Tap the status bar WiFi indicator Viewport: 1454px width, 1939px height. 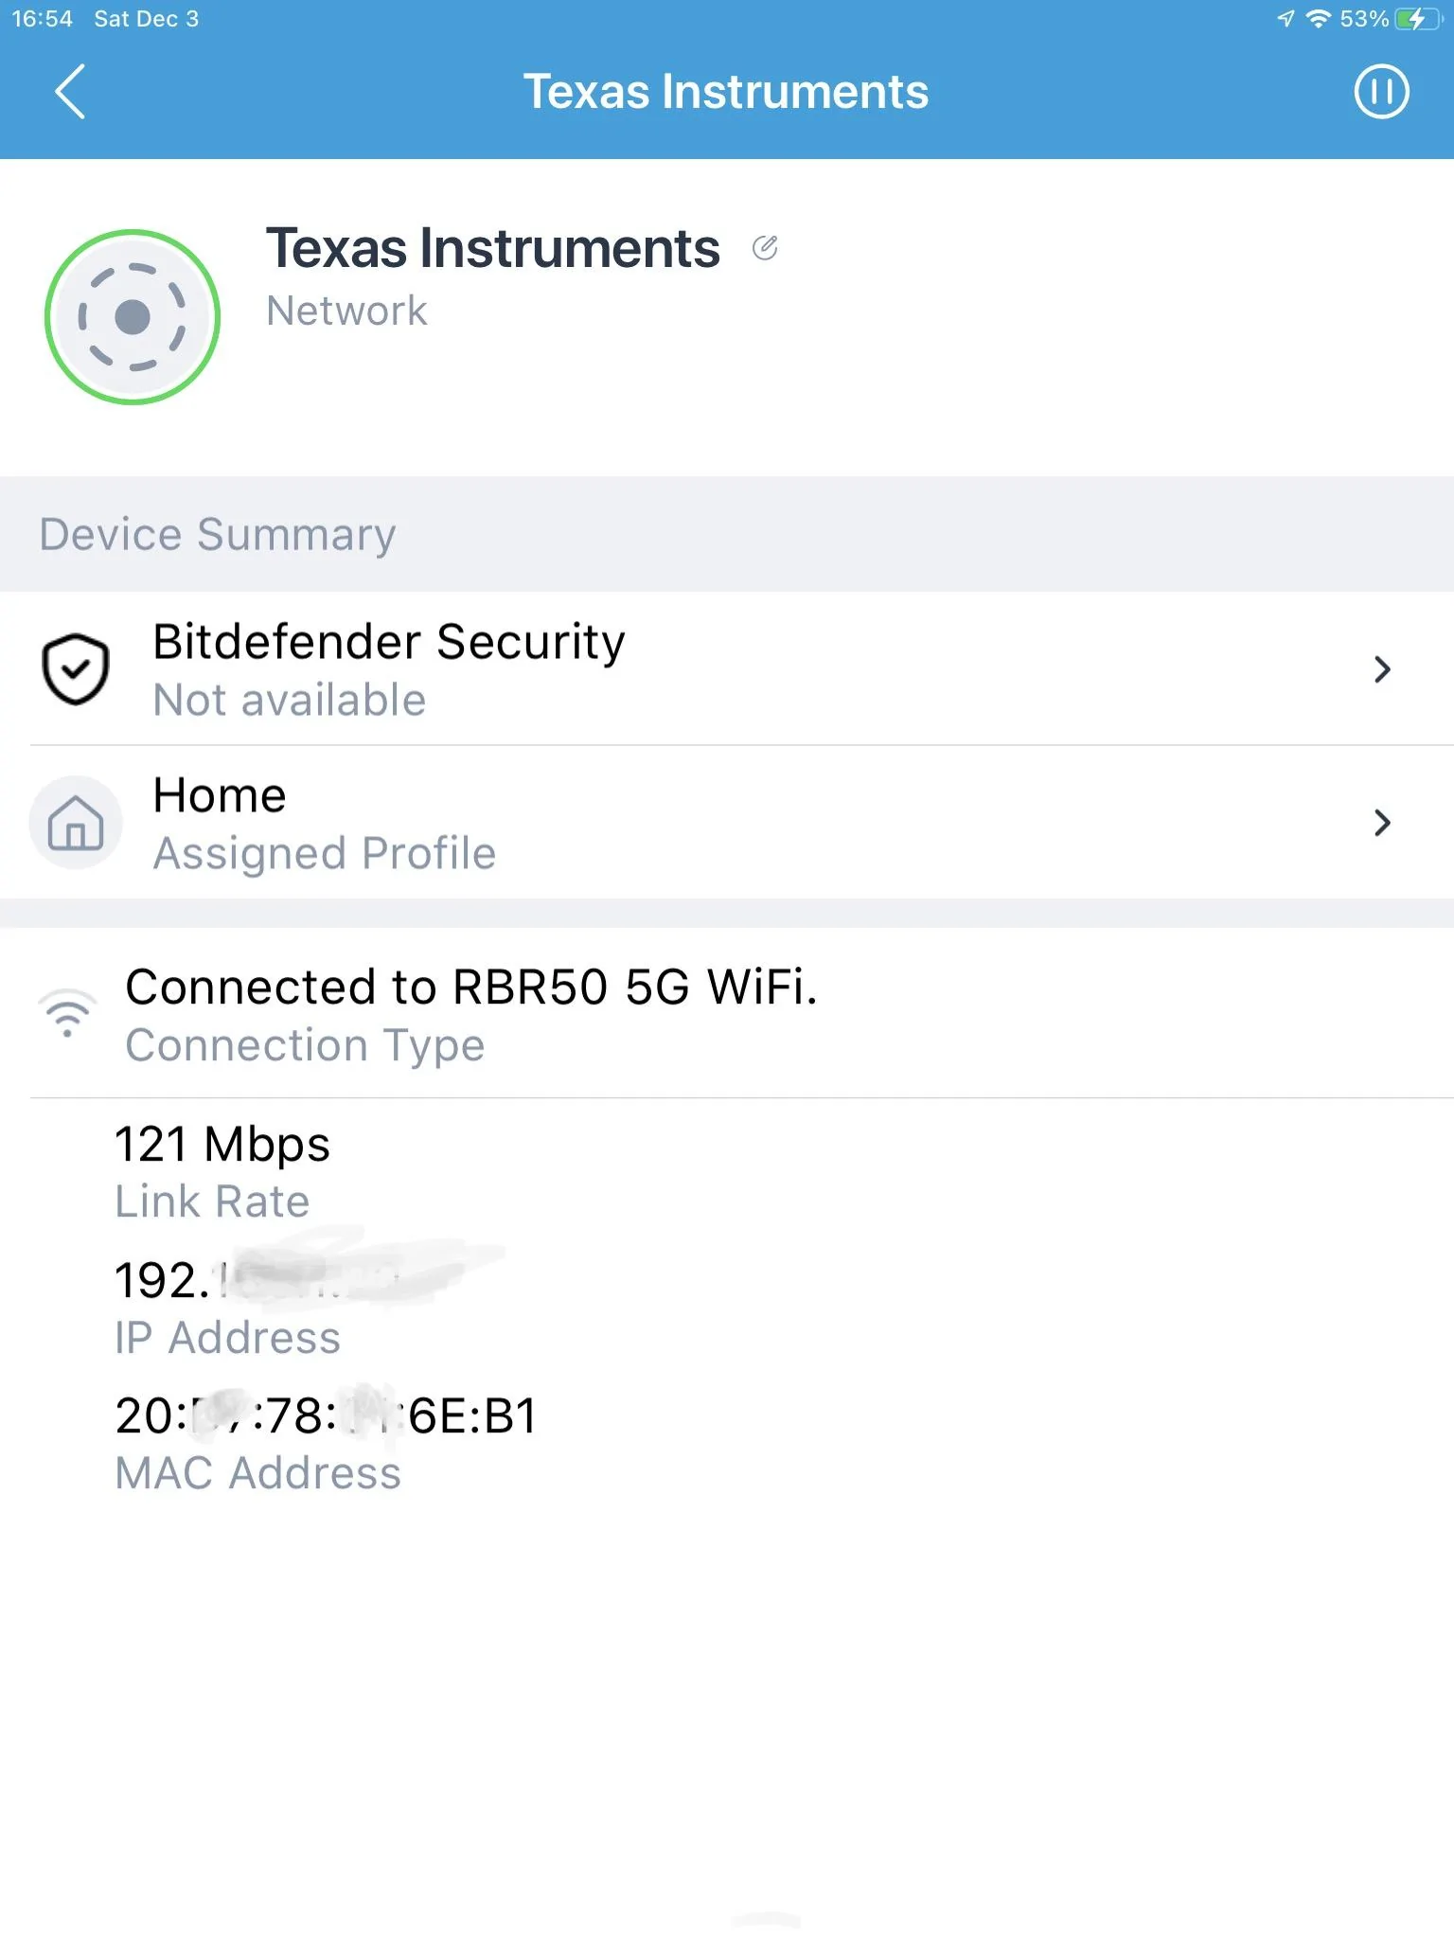[x=1318, y=19]
